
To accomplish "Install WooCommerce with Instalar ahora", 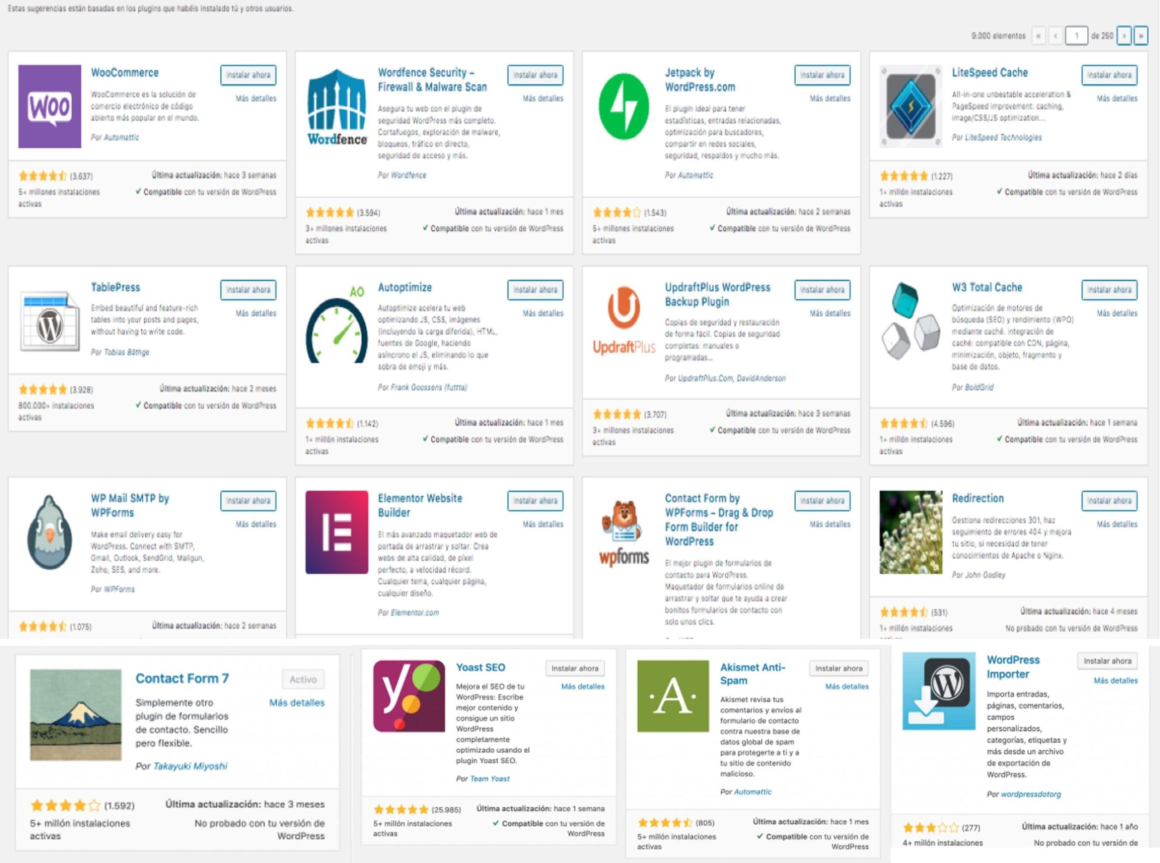I will coord(249,75).
